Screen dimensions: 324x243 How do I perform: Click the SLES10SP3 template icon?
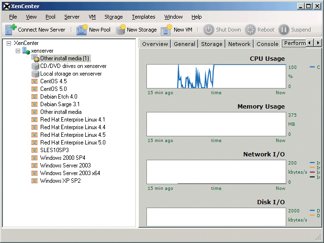tap(34, 150)
